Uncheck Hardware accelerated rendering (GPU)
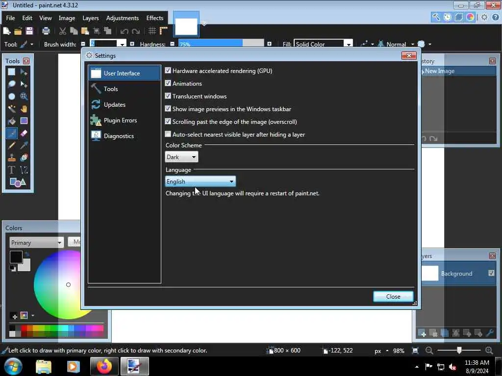Viewport: 502px width, 376px height. pos(168,70)
